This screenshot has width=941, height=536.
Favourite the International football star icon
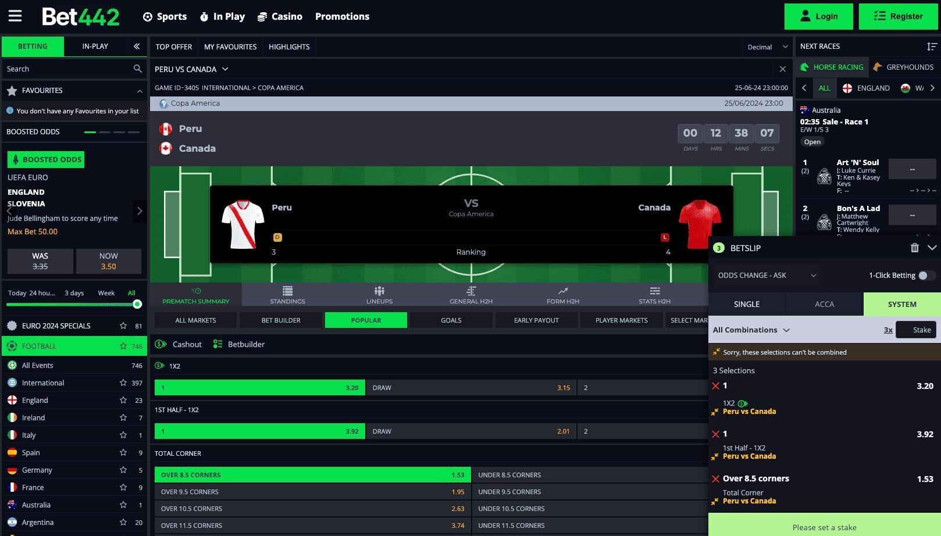(123, 383)
